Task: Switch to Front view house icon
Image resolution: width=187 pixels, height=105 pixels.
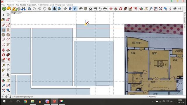Action: tap(91, 9)
